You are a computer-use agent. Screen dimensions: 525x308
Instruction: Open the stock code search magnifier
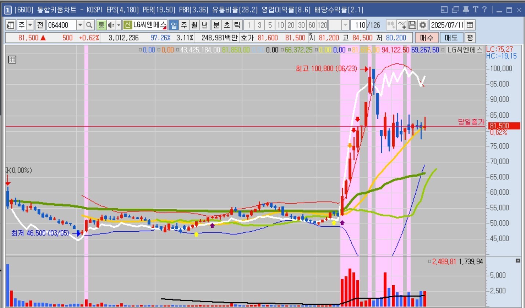point(89,25)
